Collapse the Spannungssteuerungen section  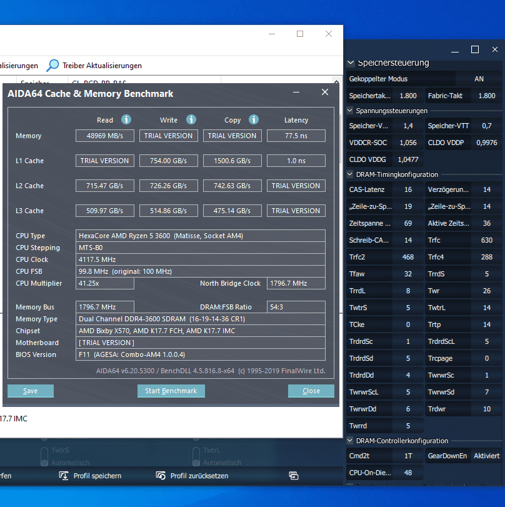(350, 111)
